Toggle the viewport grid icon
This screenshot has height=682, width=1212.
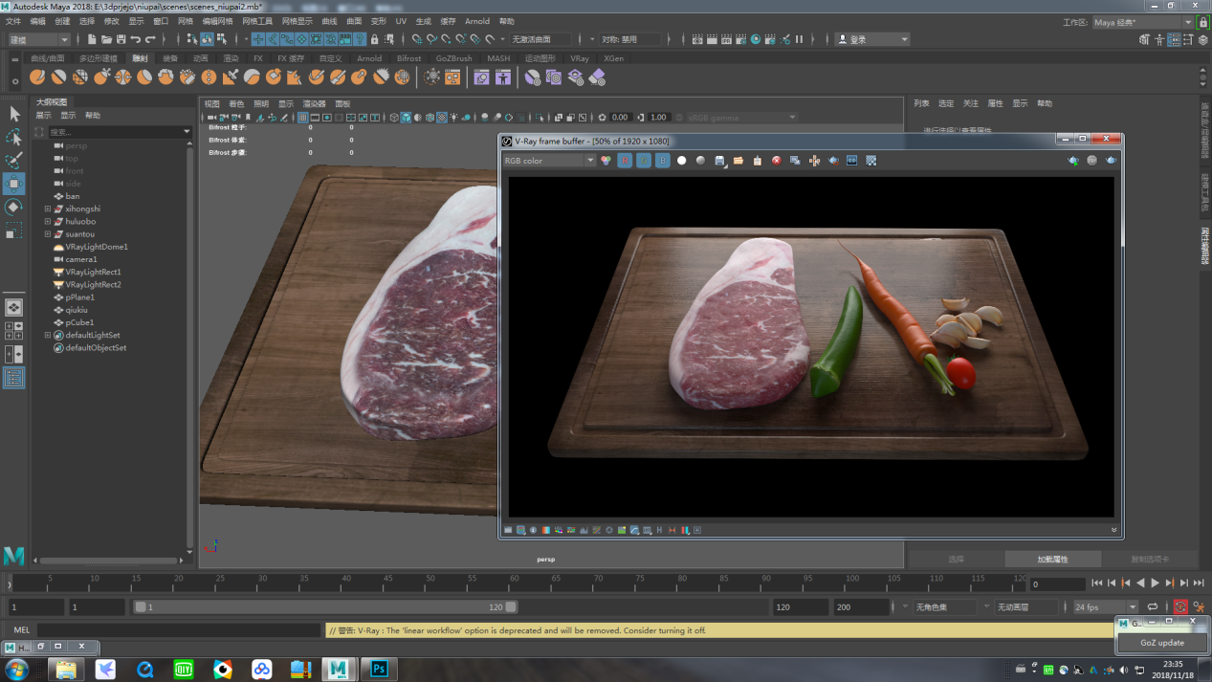tap(302, 118)
